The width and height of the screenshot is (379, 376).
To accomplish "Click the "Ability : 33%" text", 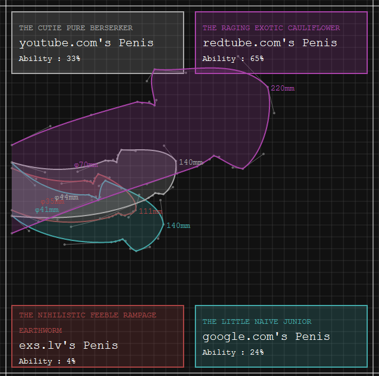I will tap(50, 59).
